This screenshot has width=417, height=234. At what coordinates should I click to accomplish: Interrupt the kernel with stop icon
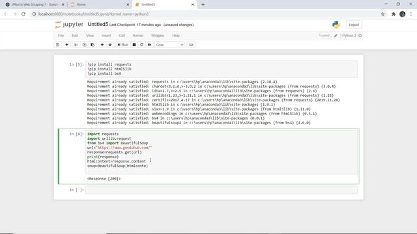134,45
